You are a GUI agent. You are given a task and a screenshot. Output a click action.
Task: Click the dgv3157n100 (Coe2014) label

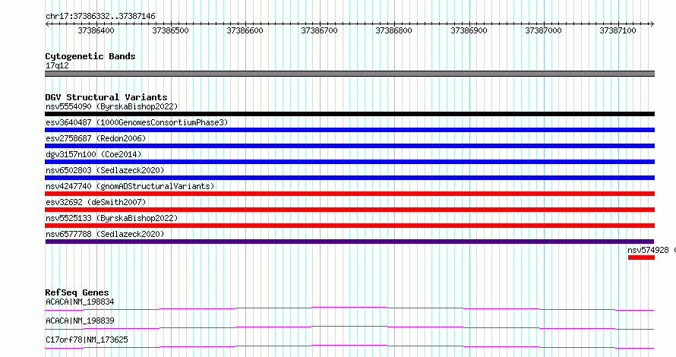(93, 154)
